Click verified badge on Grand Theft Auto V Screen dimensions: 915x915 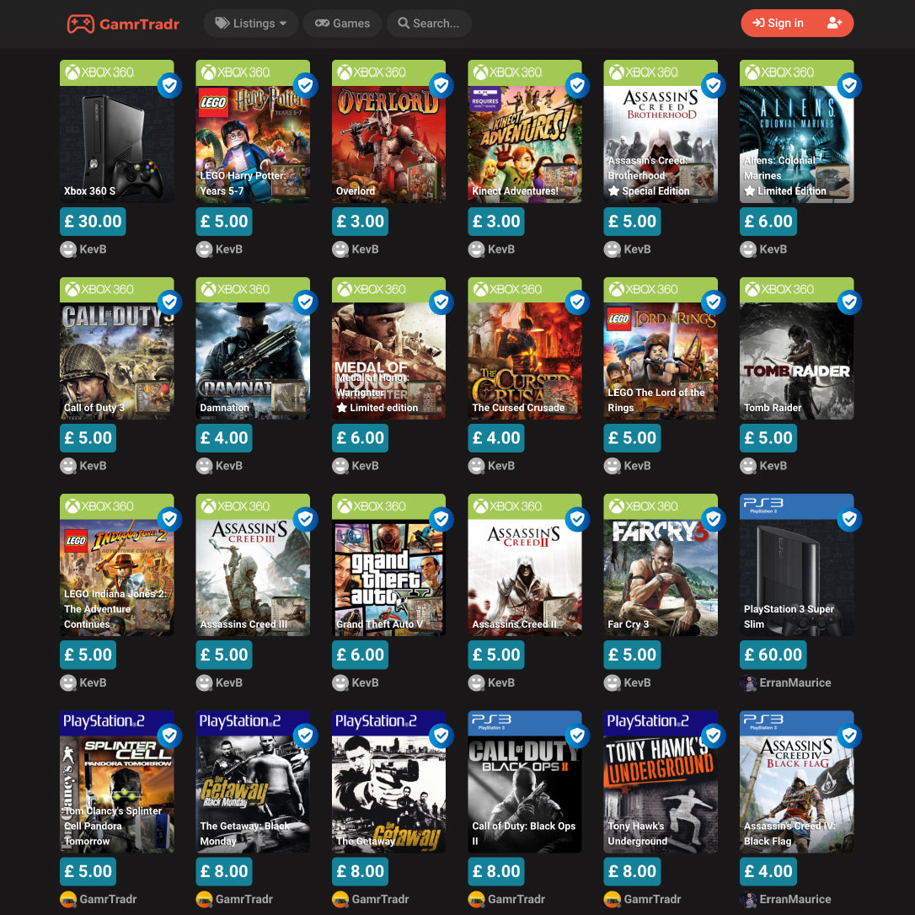point(441,519)
